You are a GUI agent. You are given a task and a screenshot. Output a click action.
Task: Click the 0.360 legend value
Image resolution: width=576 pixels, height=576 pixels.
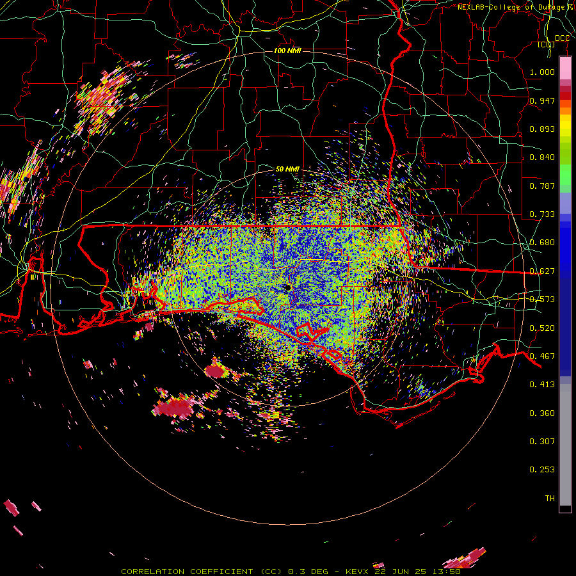click(x=542, y=413)
